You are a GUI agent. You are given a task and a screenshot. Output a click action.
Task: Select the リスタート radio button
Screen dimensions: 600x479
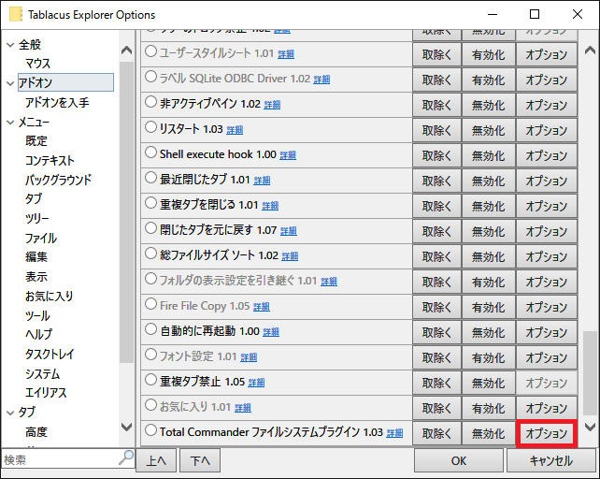tap(150, 127)
